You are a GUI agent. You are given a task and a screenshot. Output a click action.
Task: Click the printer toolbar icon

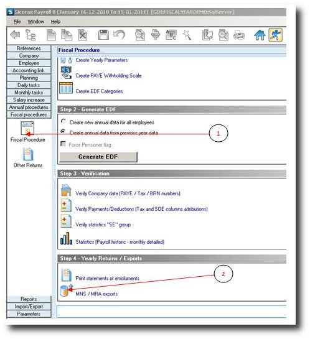click(x=239, y=35)
